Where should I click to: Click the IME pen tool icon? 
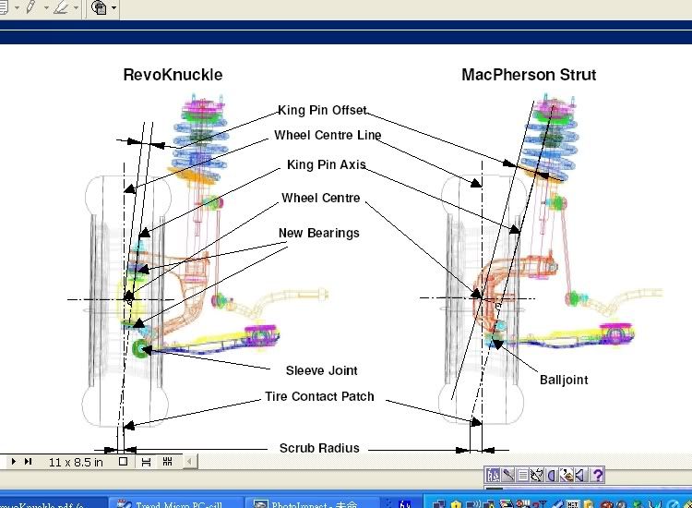(x=508, y=476)
